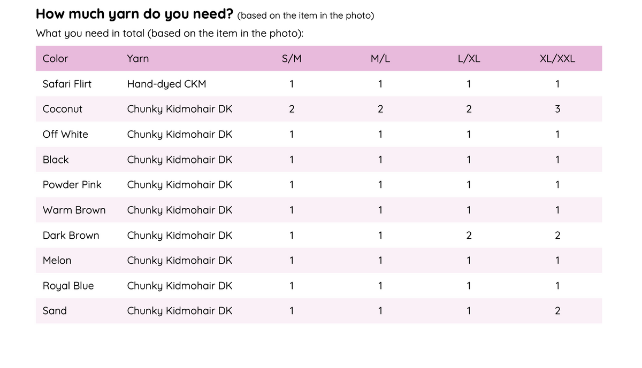The height and width of the screenshot is (368, 642).
Task: Click the Black color row label
Action: click(56, 160)
